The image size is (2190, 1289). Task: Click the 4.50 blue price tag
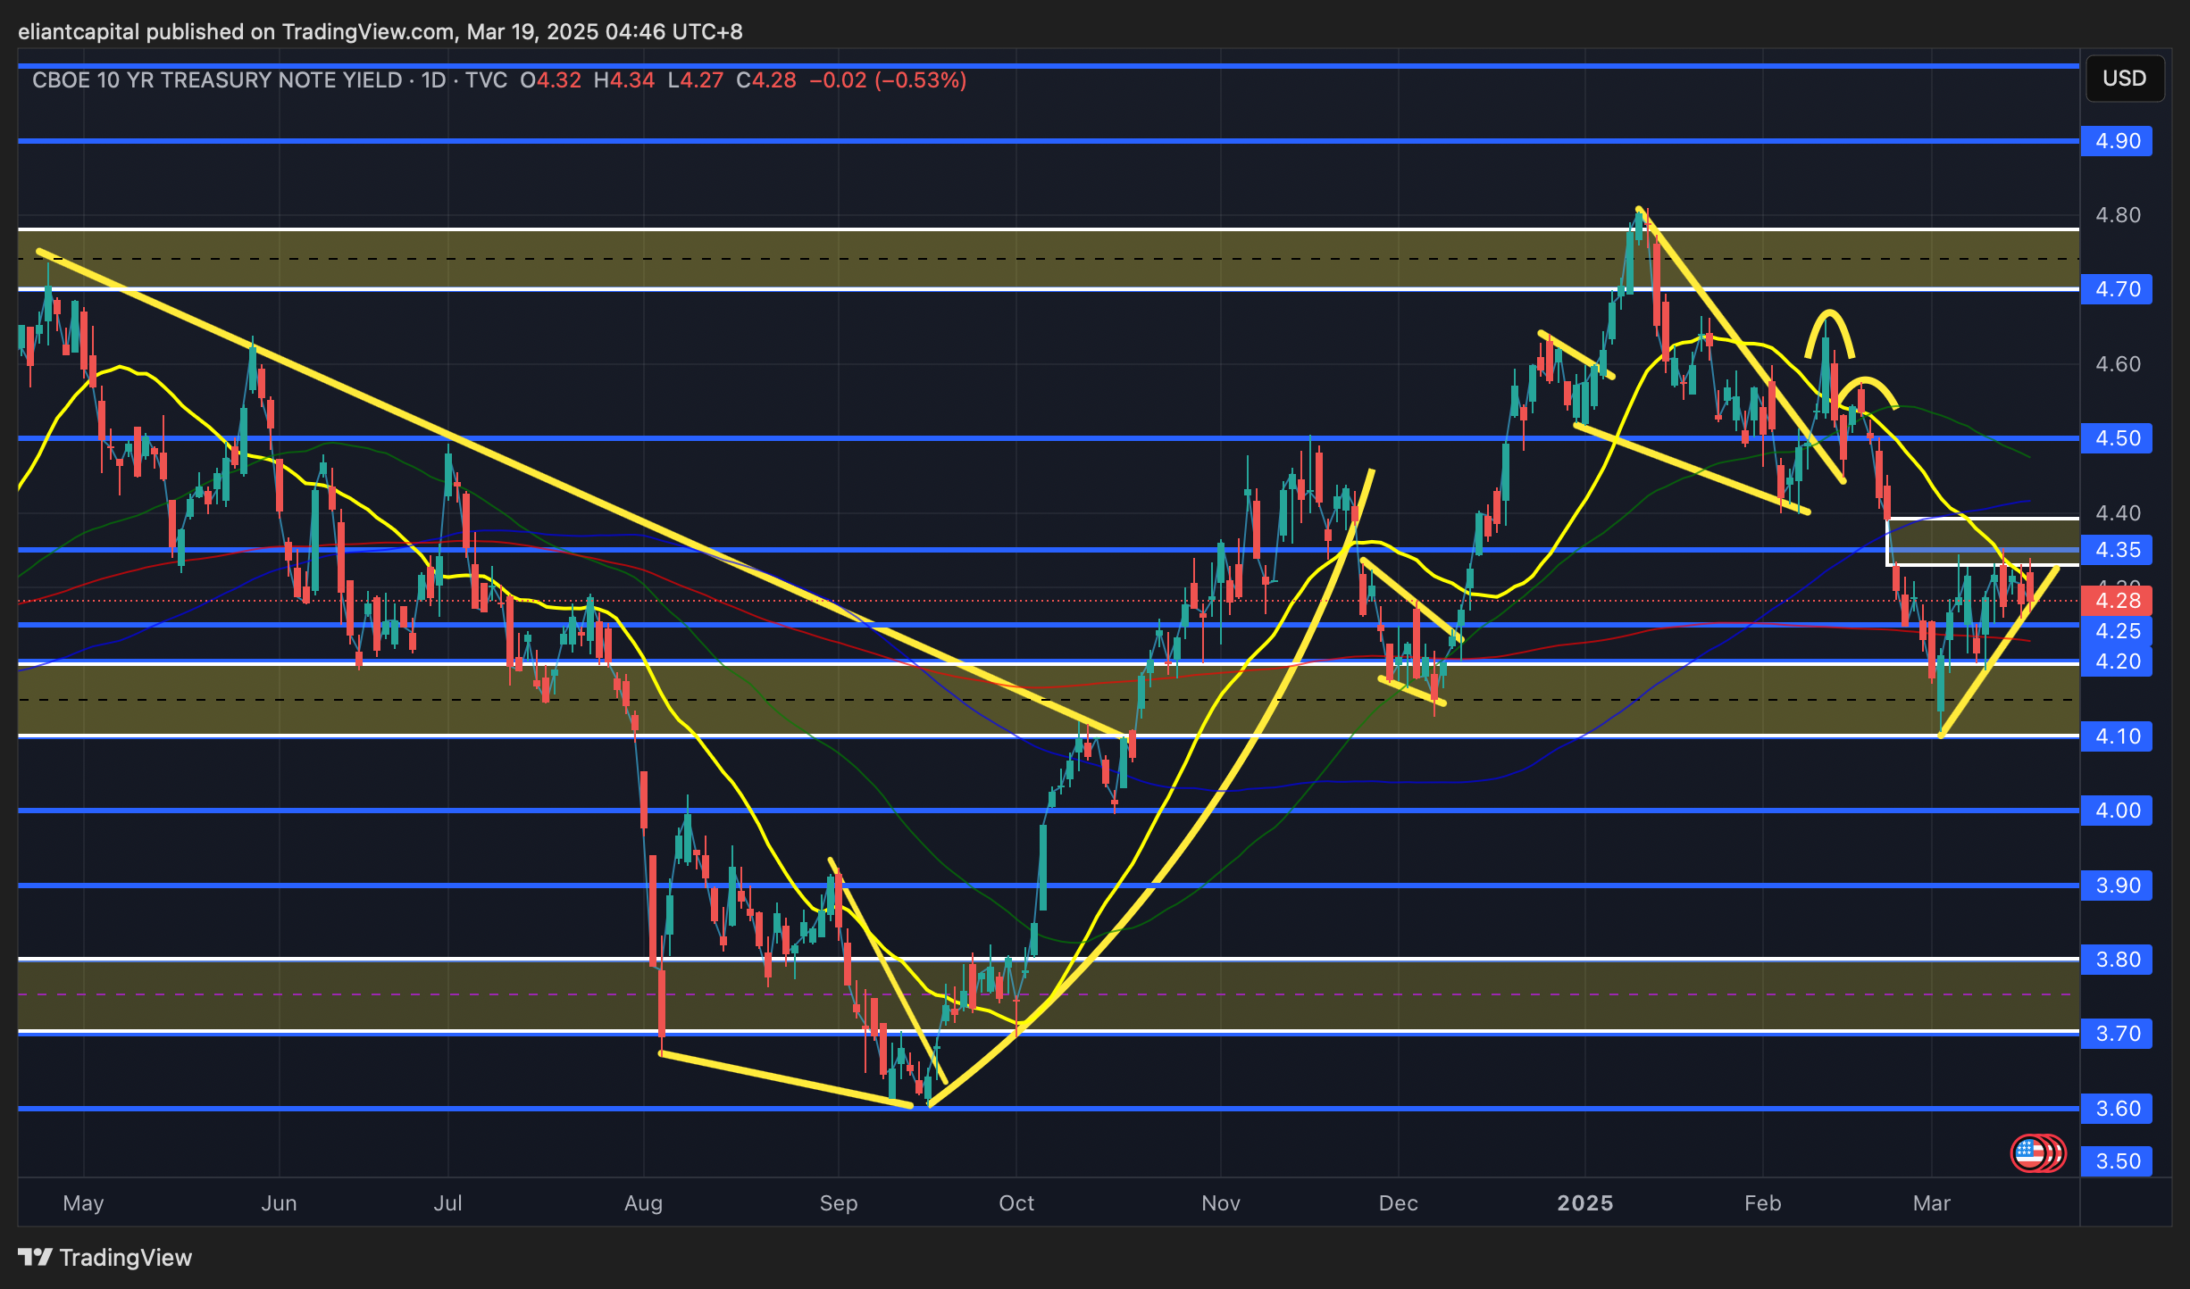pyautogui.click(x=2117, y=438)
